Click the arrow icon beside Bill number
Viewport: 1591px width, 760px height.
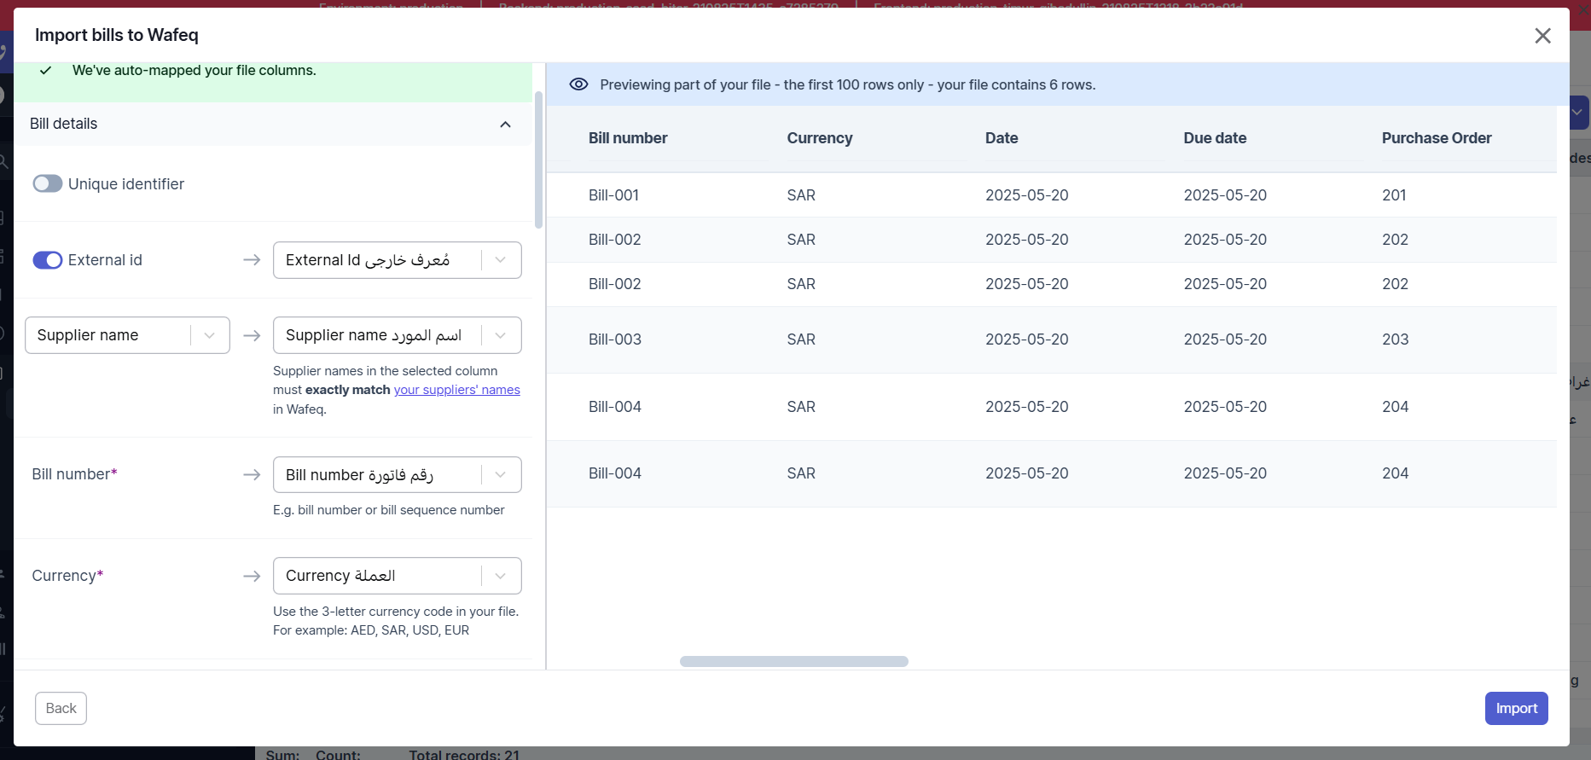(x=252, y=474)
